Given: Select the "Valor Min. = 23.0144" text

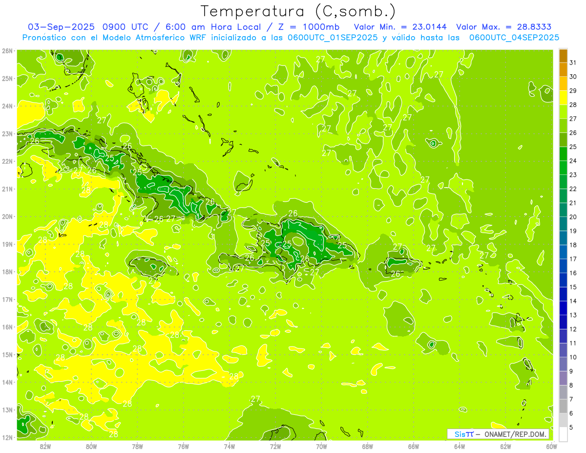Looking at the screenshot, I should pyautogui.click(x=400, y=27).
